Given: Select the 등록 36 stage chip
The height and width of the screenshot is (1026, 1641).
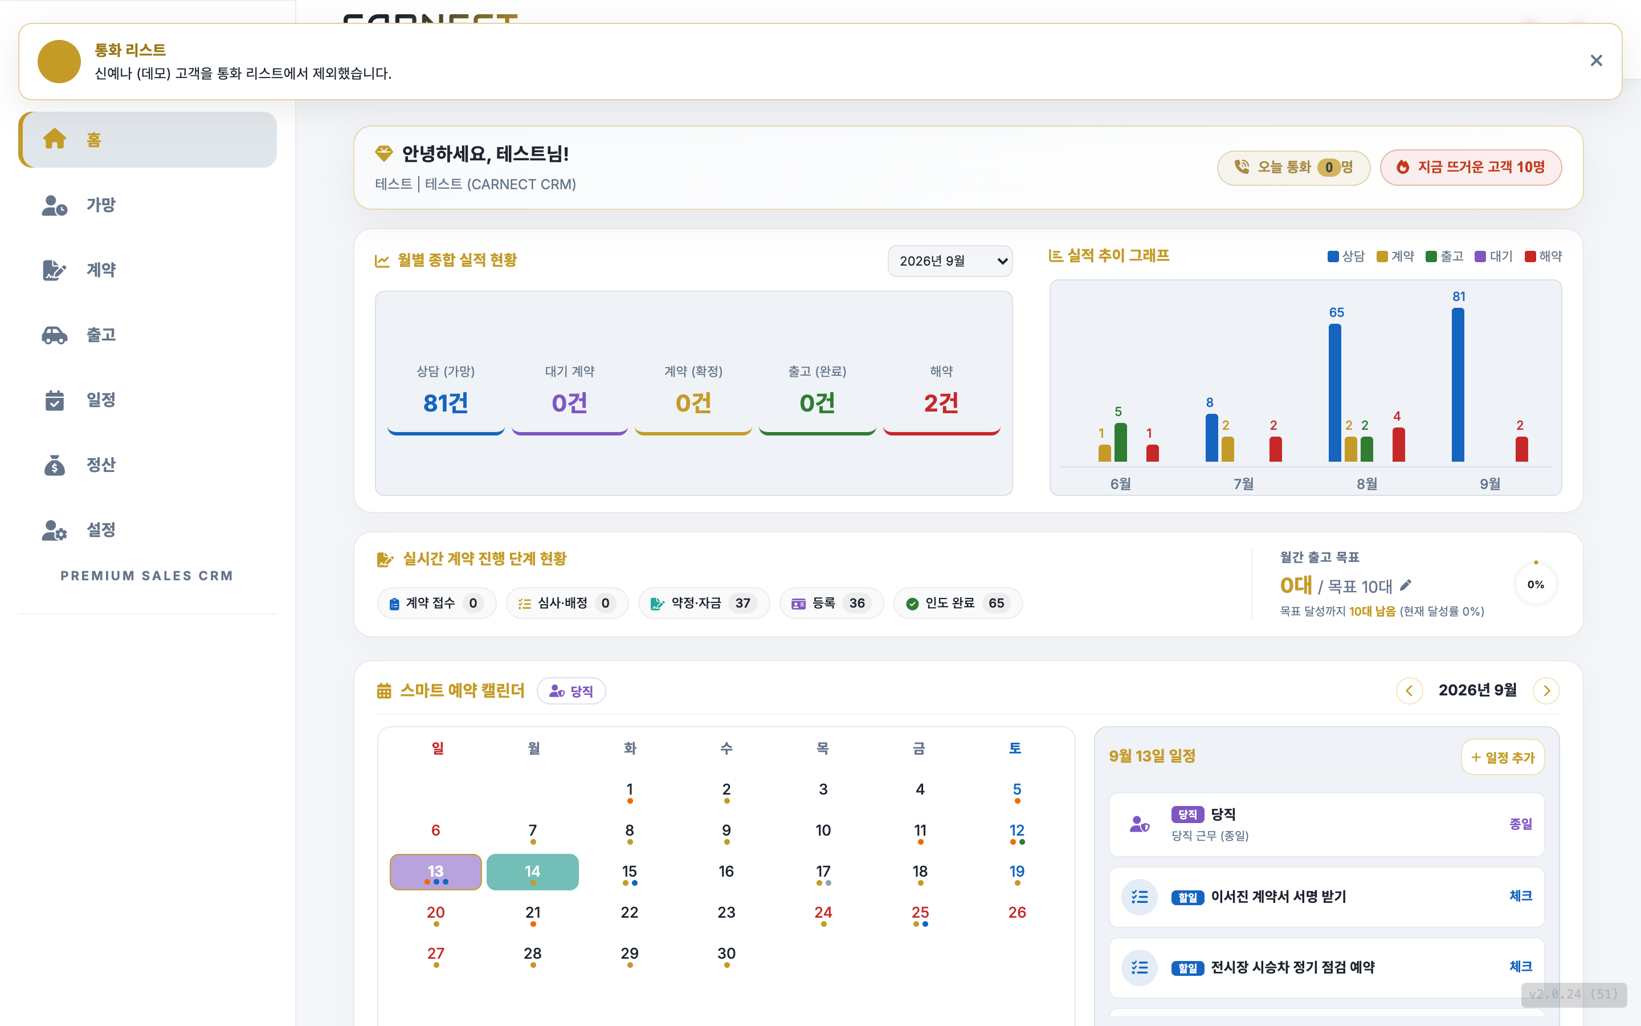Looking at the screenshot, I should (831, 603).
